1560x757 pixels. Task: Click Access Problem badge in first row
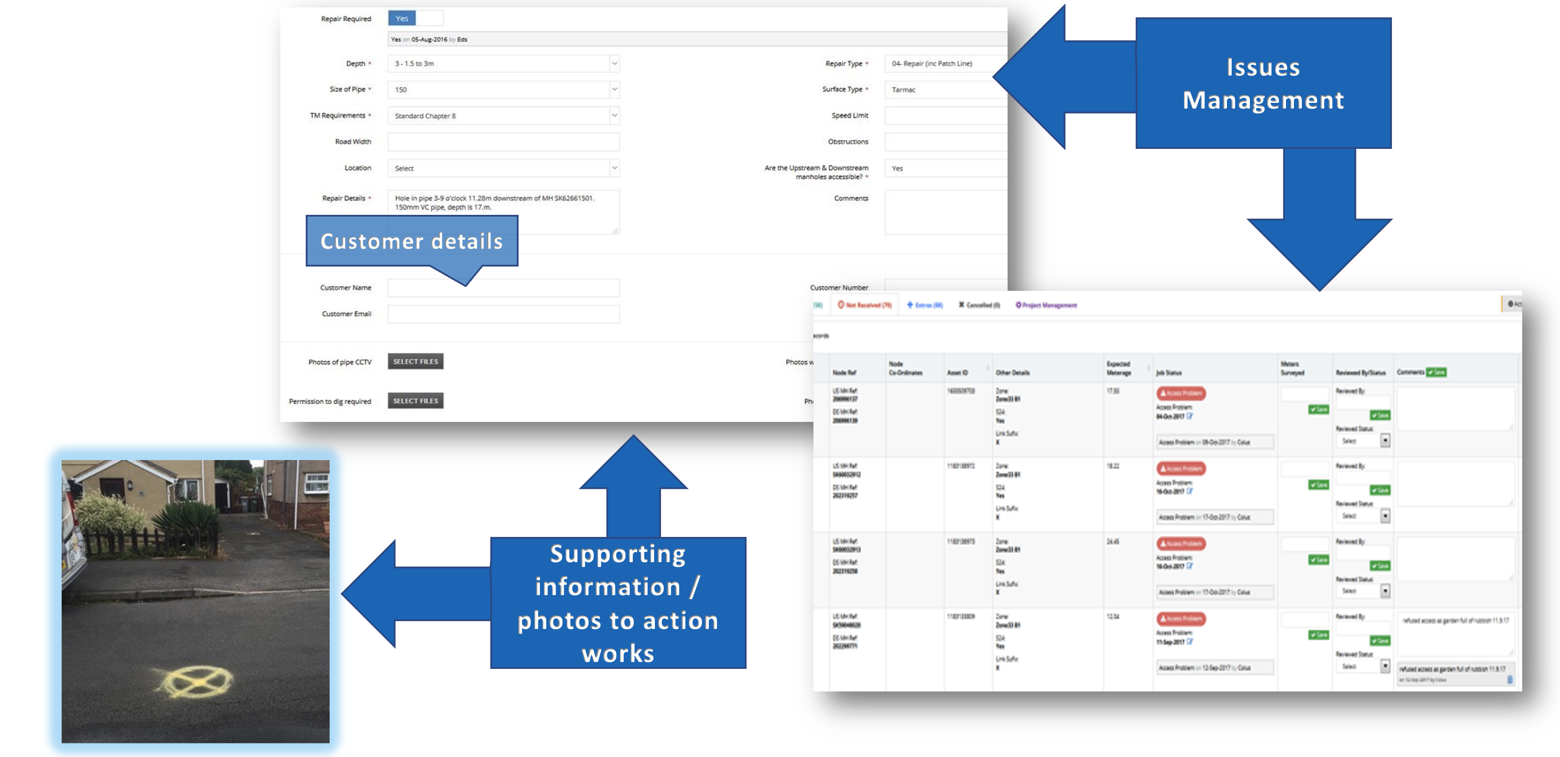pyautogui.click(x=1181, y=393)
